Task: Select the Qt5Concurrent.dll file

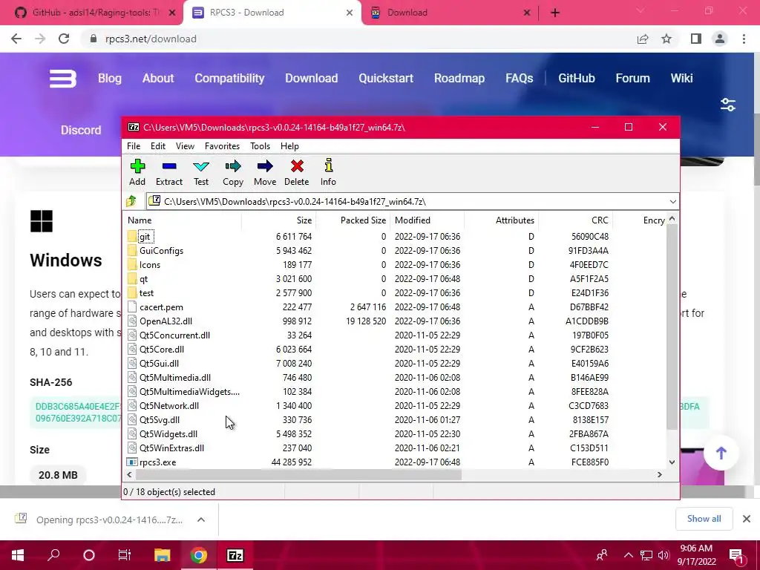Action: click(174, 335)
